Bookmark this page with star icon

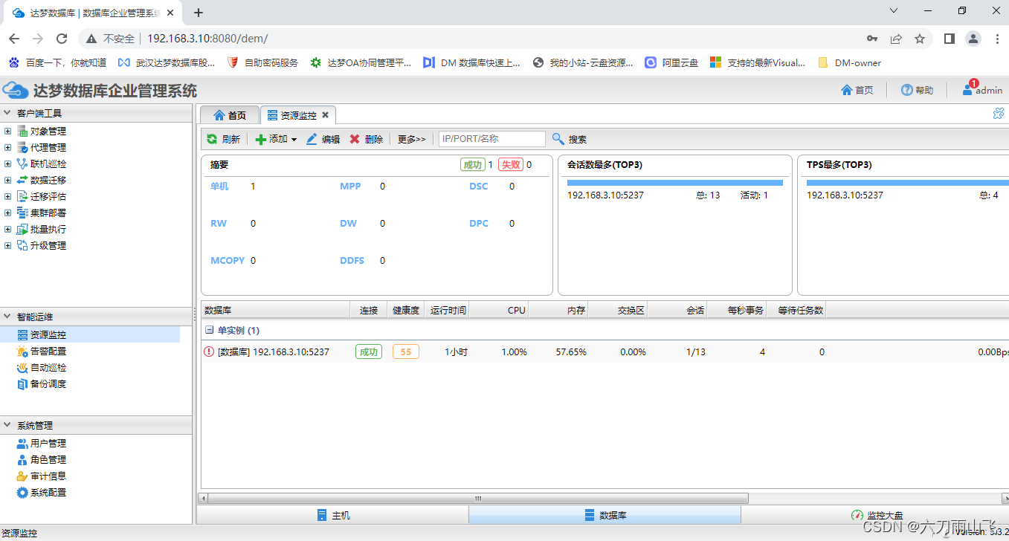tap(920, 39)
